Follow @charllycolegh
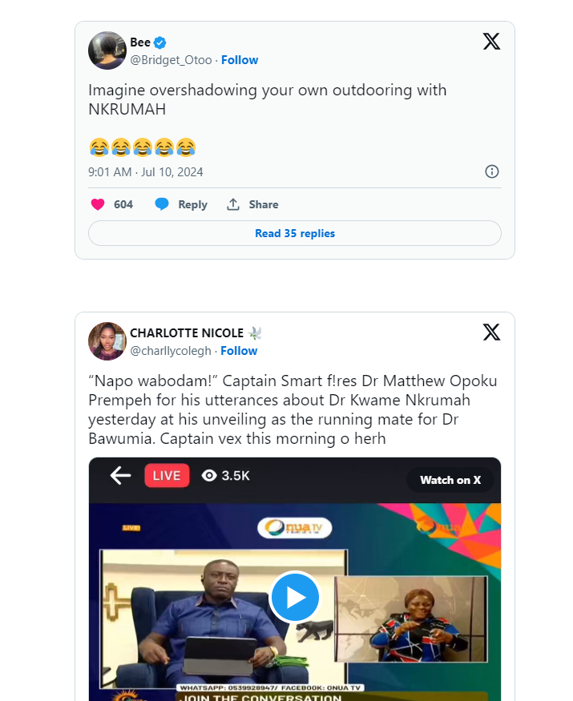Screen dimensions: 573x701 pyautogui.click(x=239, y=351)
